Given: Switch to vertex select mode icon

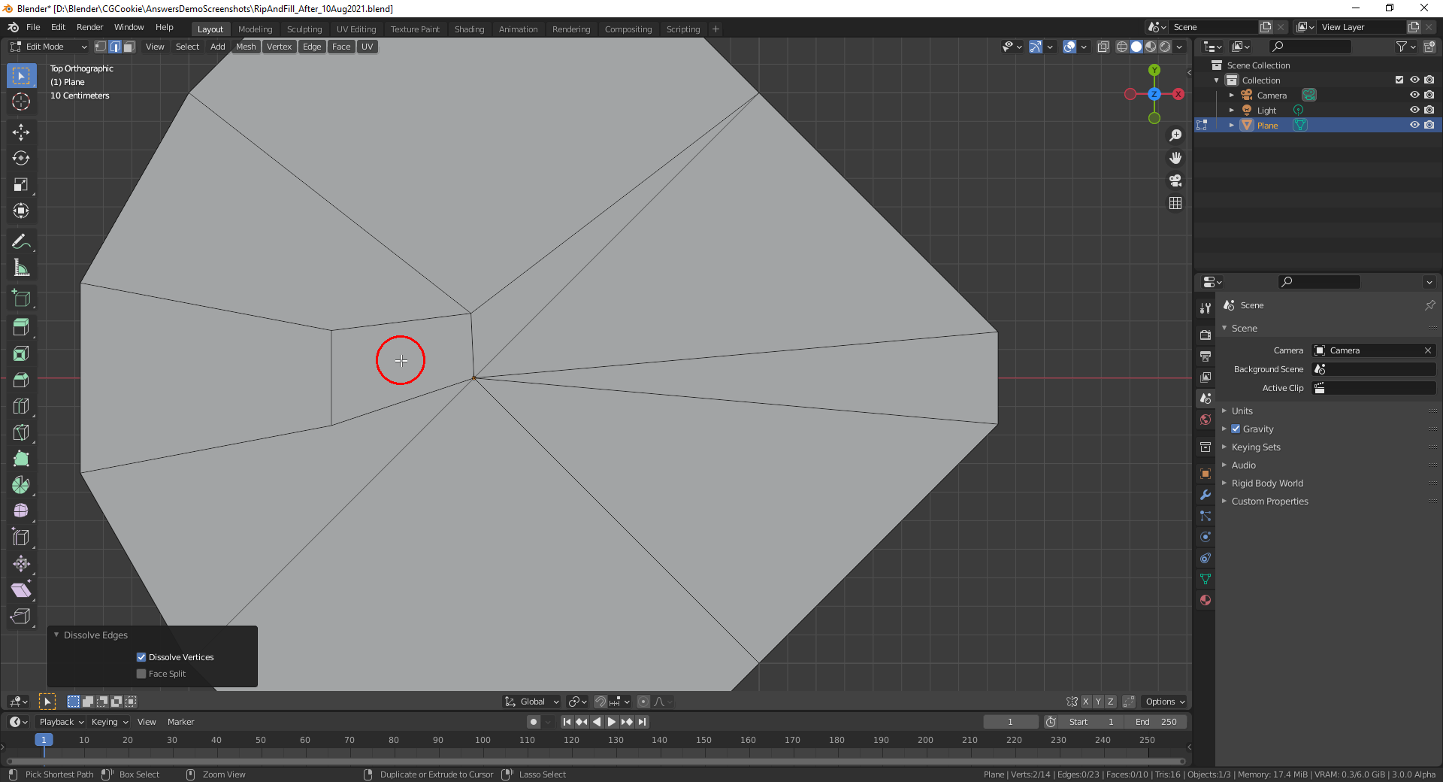Looking at the screenshot, I should 100,47.
